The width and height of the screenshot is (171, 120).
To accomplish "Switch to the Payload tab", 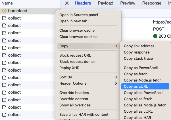I will pos(105,3).
